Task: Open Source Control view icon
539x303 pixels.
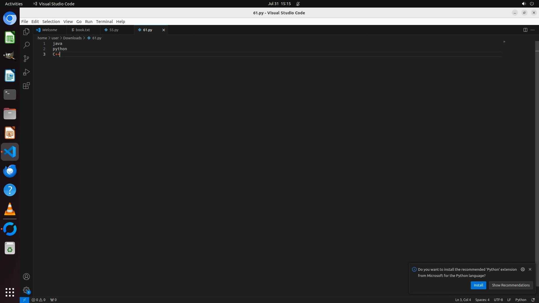Action: coord(26,59)
